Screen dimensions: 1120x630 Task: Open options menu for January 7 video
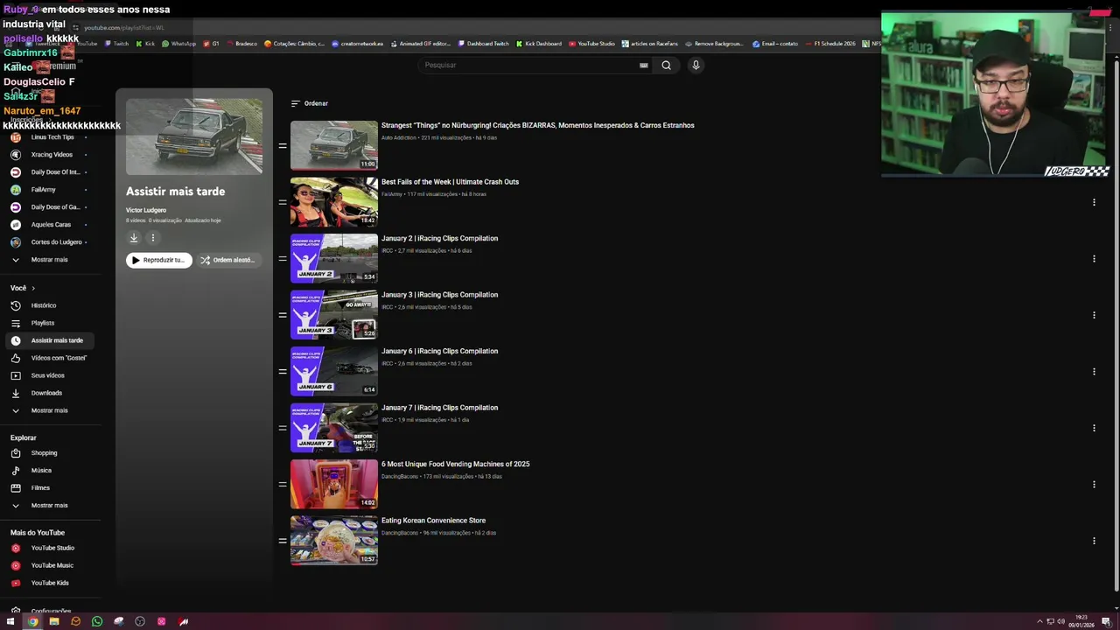pos(1094,428)
